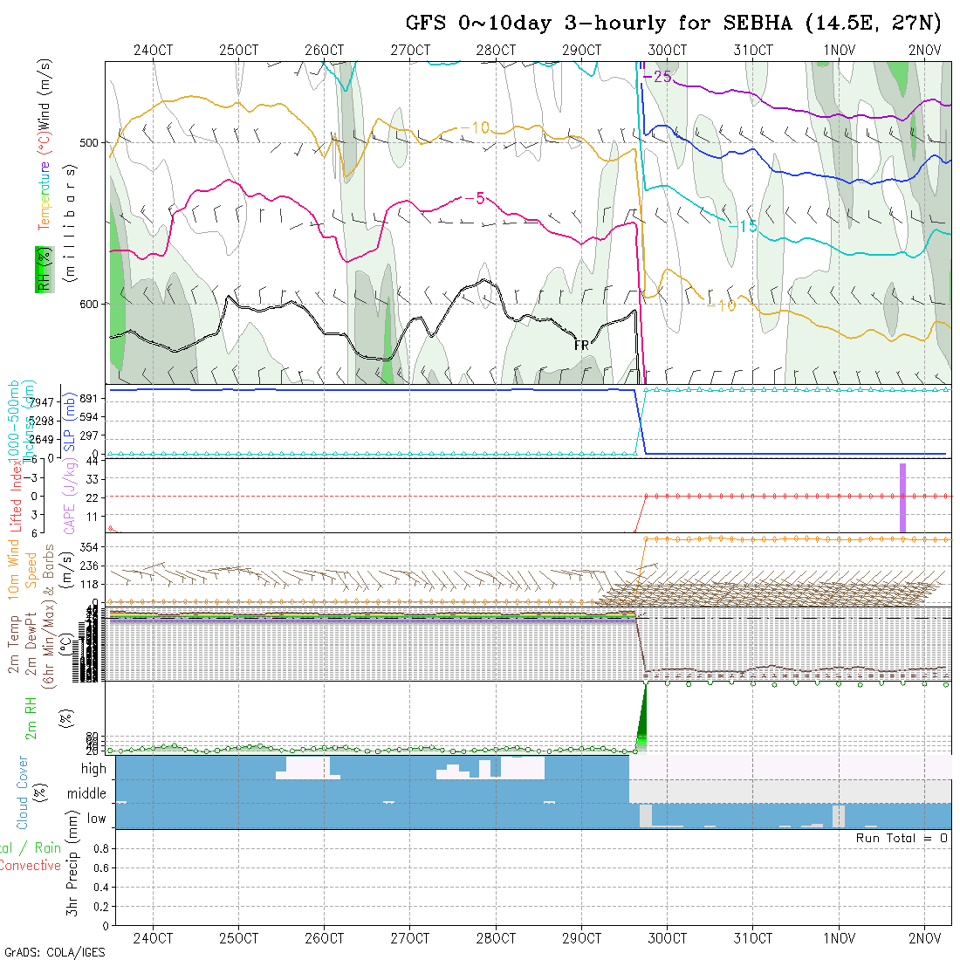Click the purple CAPE bar near 2NOV
960x960 pixels.
(x=902, y=497)
